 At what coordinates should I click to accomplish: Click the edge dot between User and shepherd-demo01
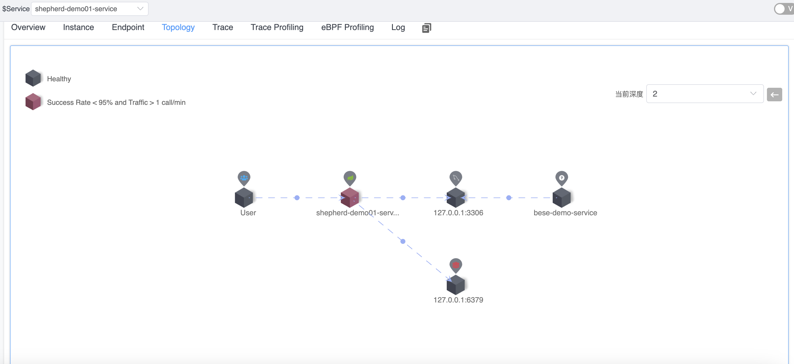[297, 198]
